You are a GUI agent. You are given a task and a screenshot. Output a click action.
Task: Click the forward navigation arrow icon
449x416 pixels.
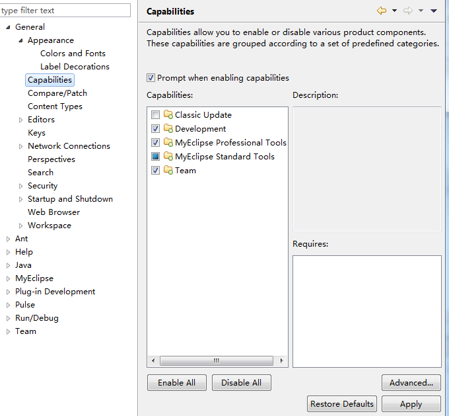tap(407, 11)
